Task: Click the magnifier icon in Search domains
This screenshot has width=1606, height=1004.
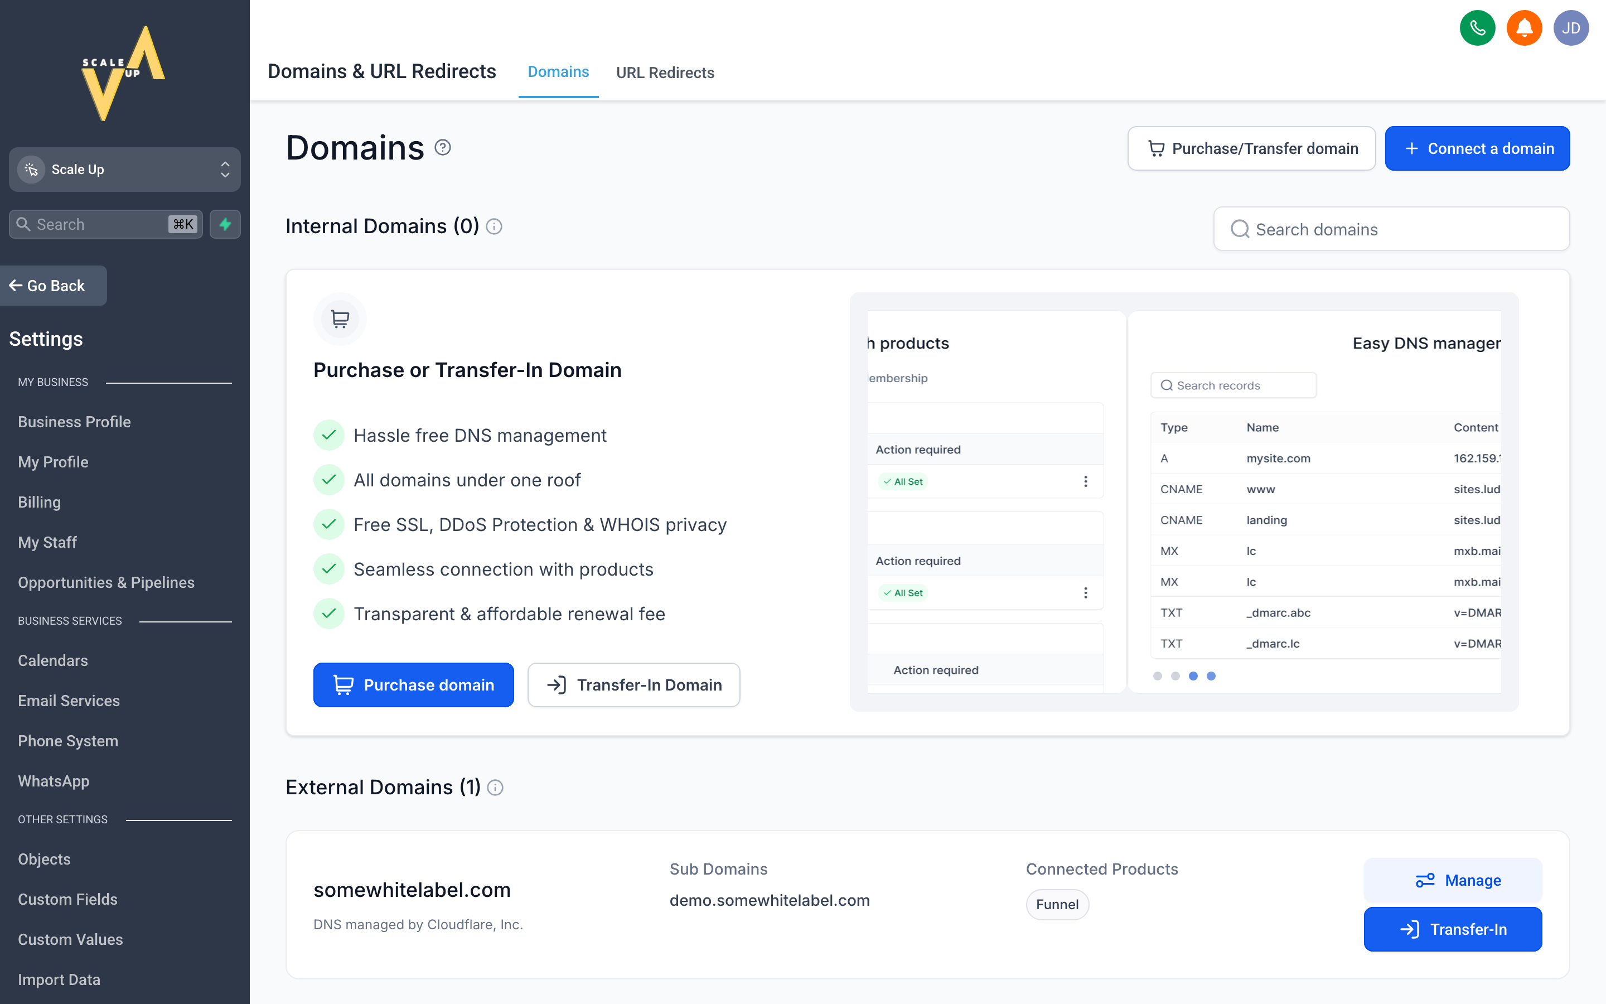Action: [1240, 229]
